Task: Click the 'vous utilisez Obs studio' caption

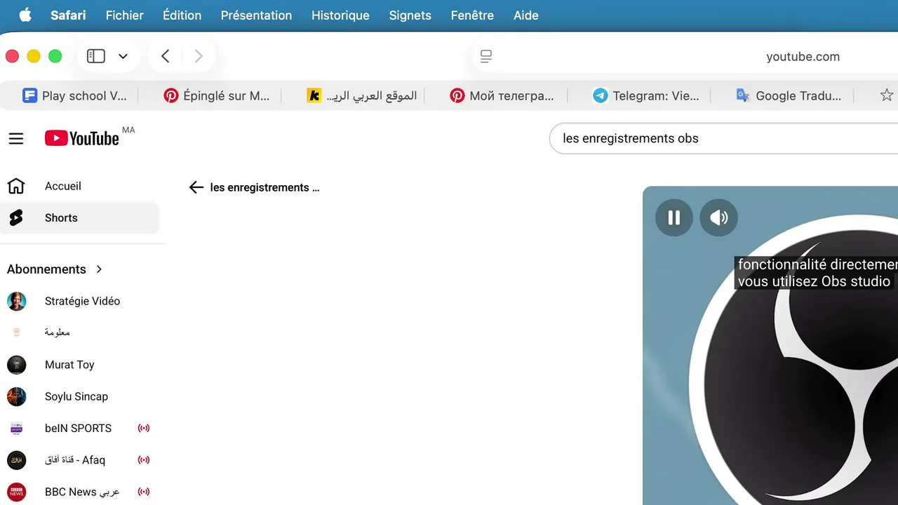Action: point(814,281)
